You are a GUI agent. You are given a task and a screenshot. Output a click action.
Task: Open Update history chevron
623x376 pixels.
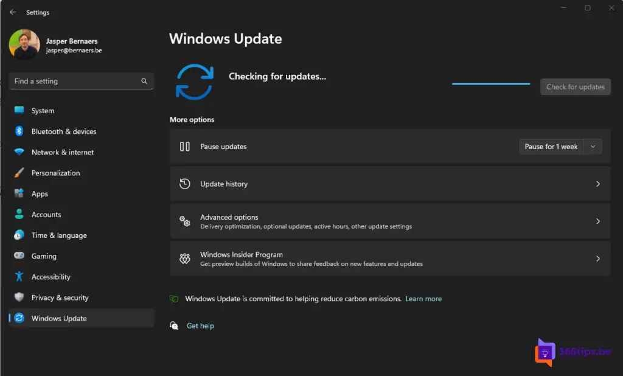(x=598, y=184)
